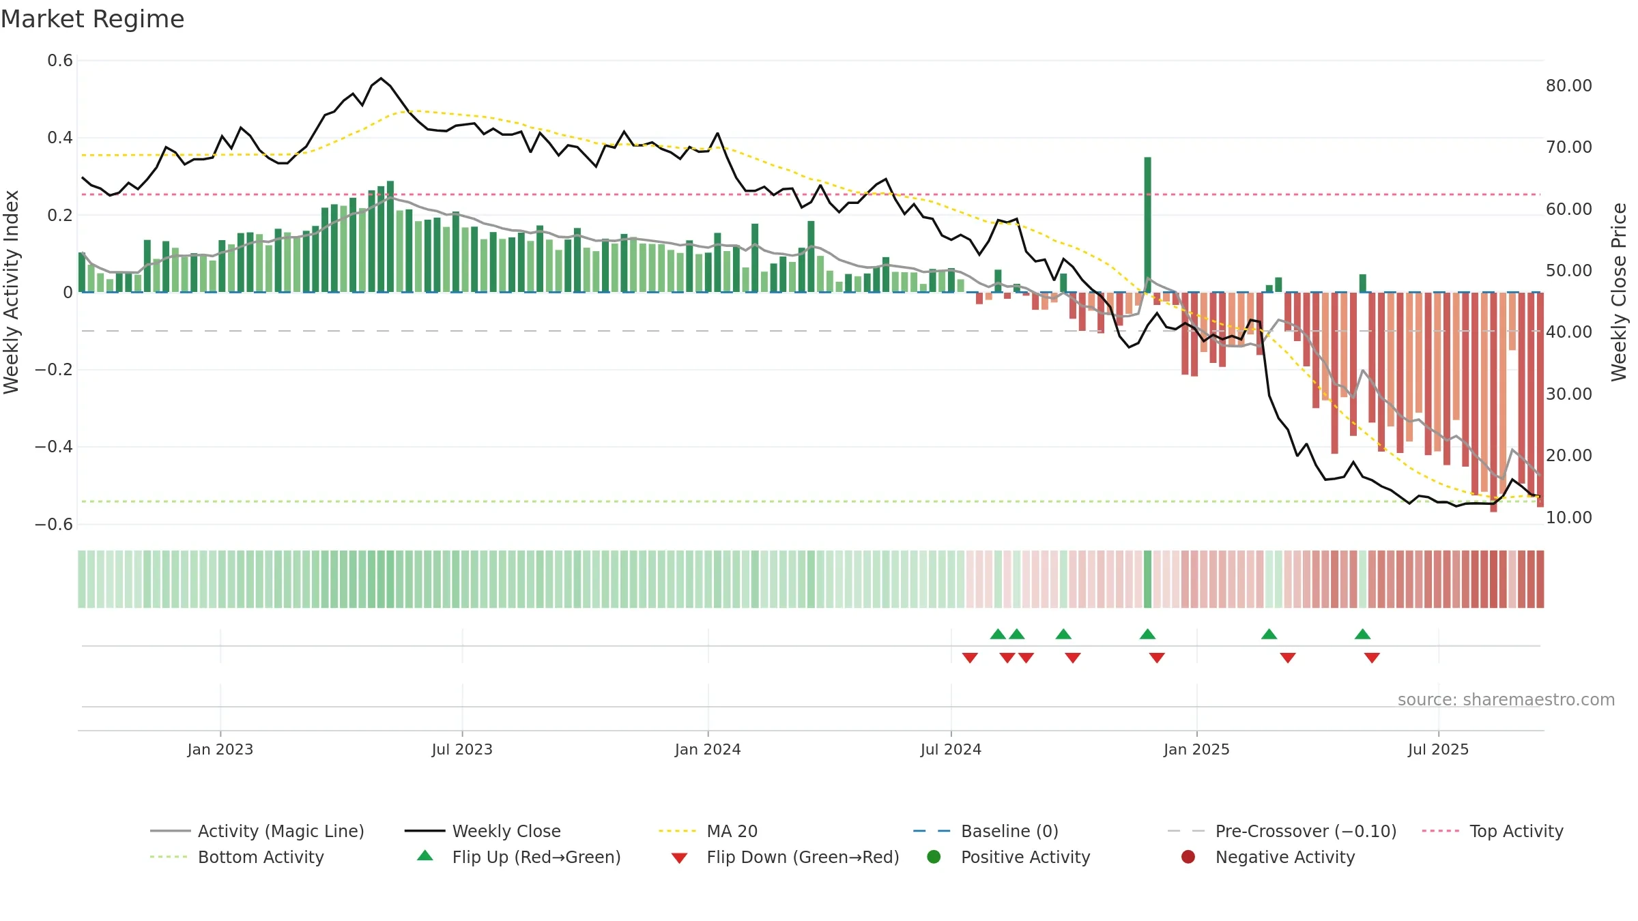
Task: Toggle the Baseline (0) legend entry
Action: 986,831
